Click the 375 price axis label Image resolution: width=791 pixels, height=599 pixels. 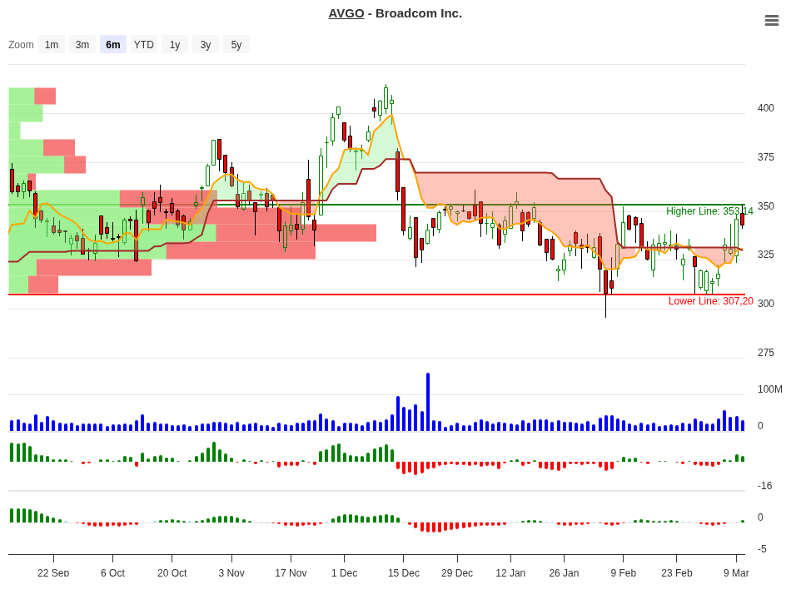(765, 157)
